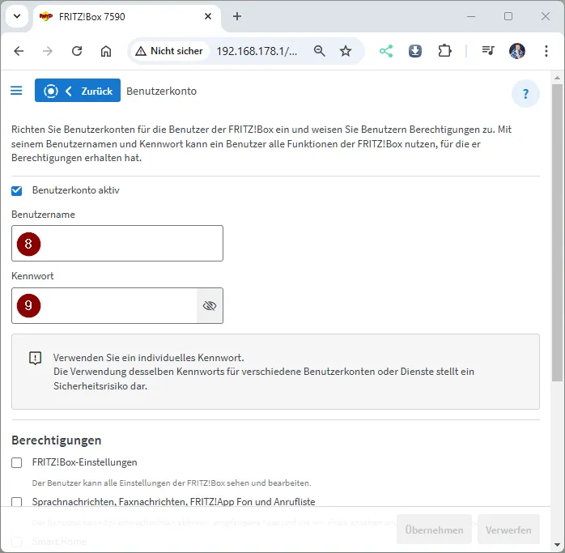Select the FRITZ!Box 7590 browser tab
This screenshot has width=565, height=553.
(121, 16)
